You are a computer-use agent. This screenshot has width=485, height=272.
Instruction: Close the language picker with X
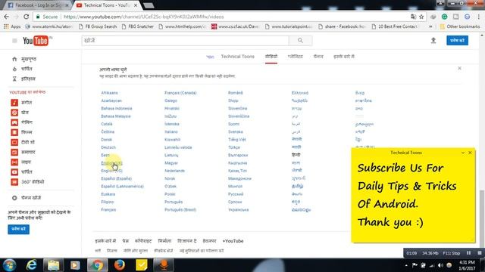click(x=459, y=68)
